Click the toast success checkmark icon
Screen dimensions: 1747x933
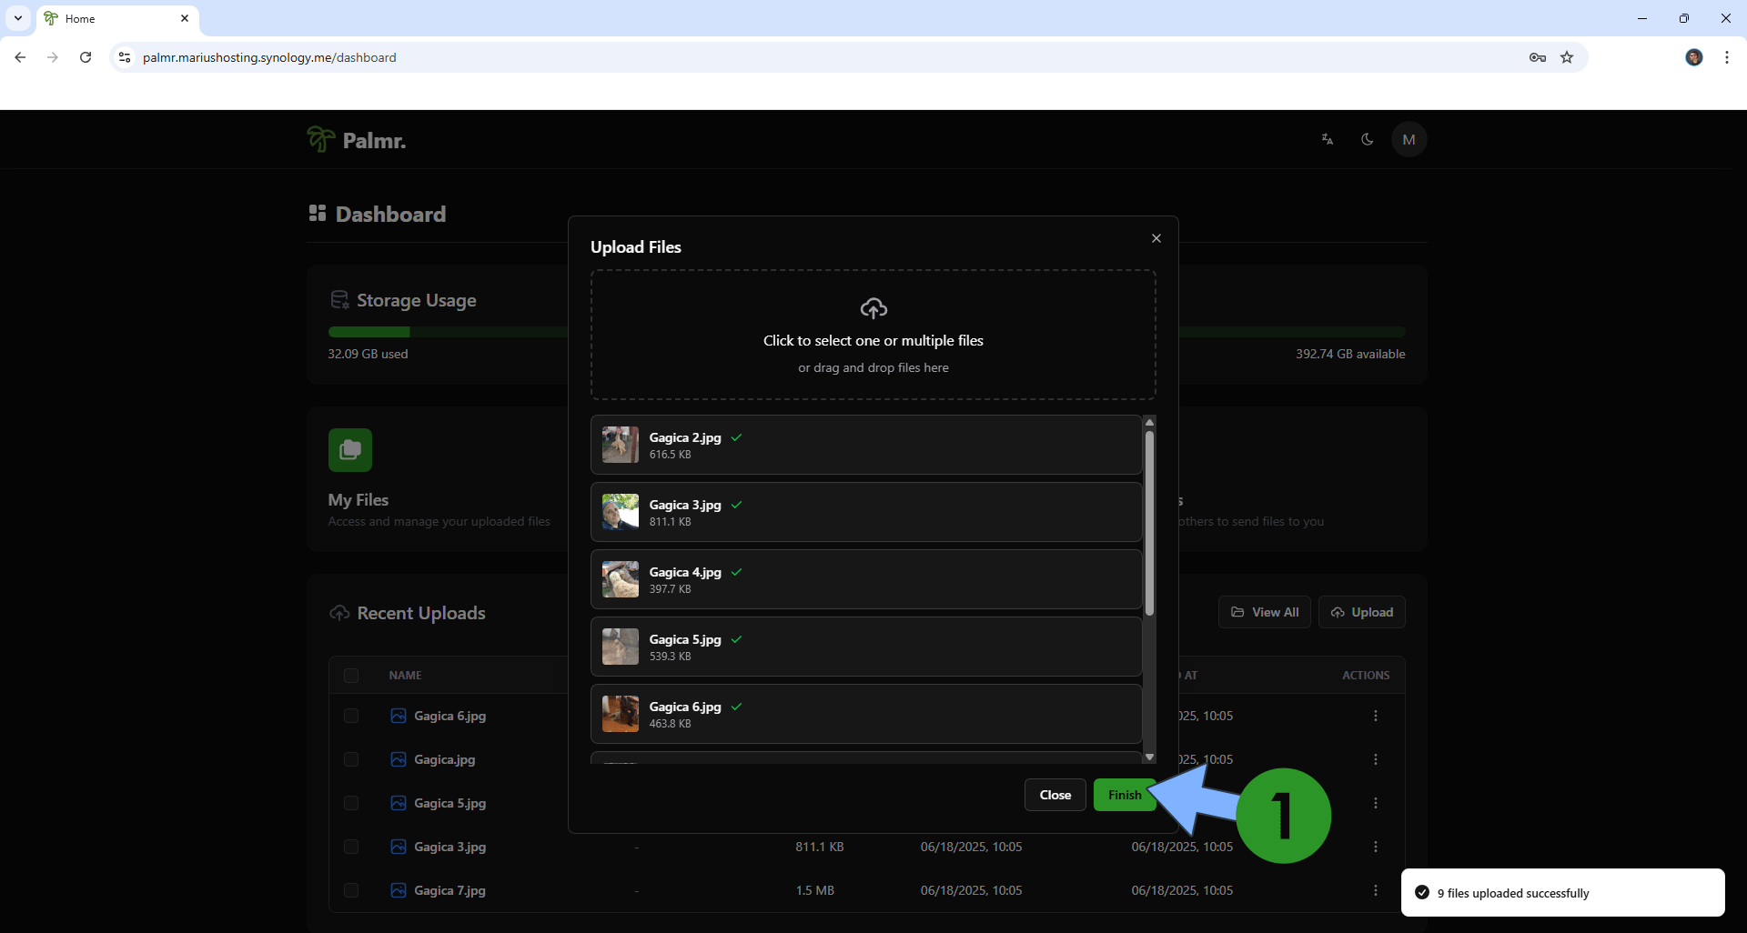coord(1422,893)
